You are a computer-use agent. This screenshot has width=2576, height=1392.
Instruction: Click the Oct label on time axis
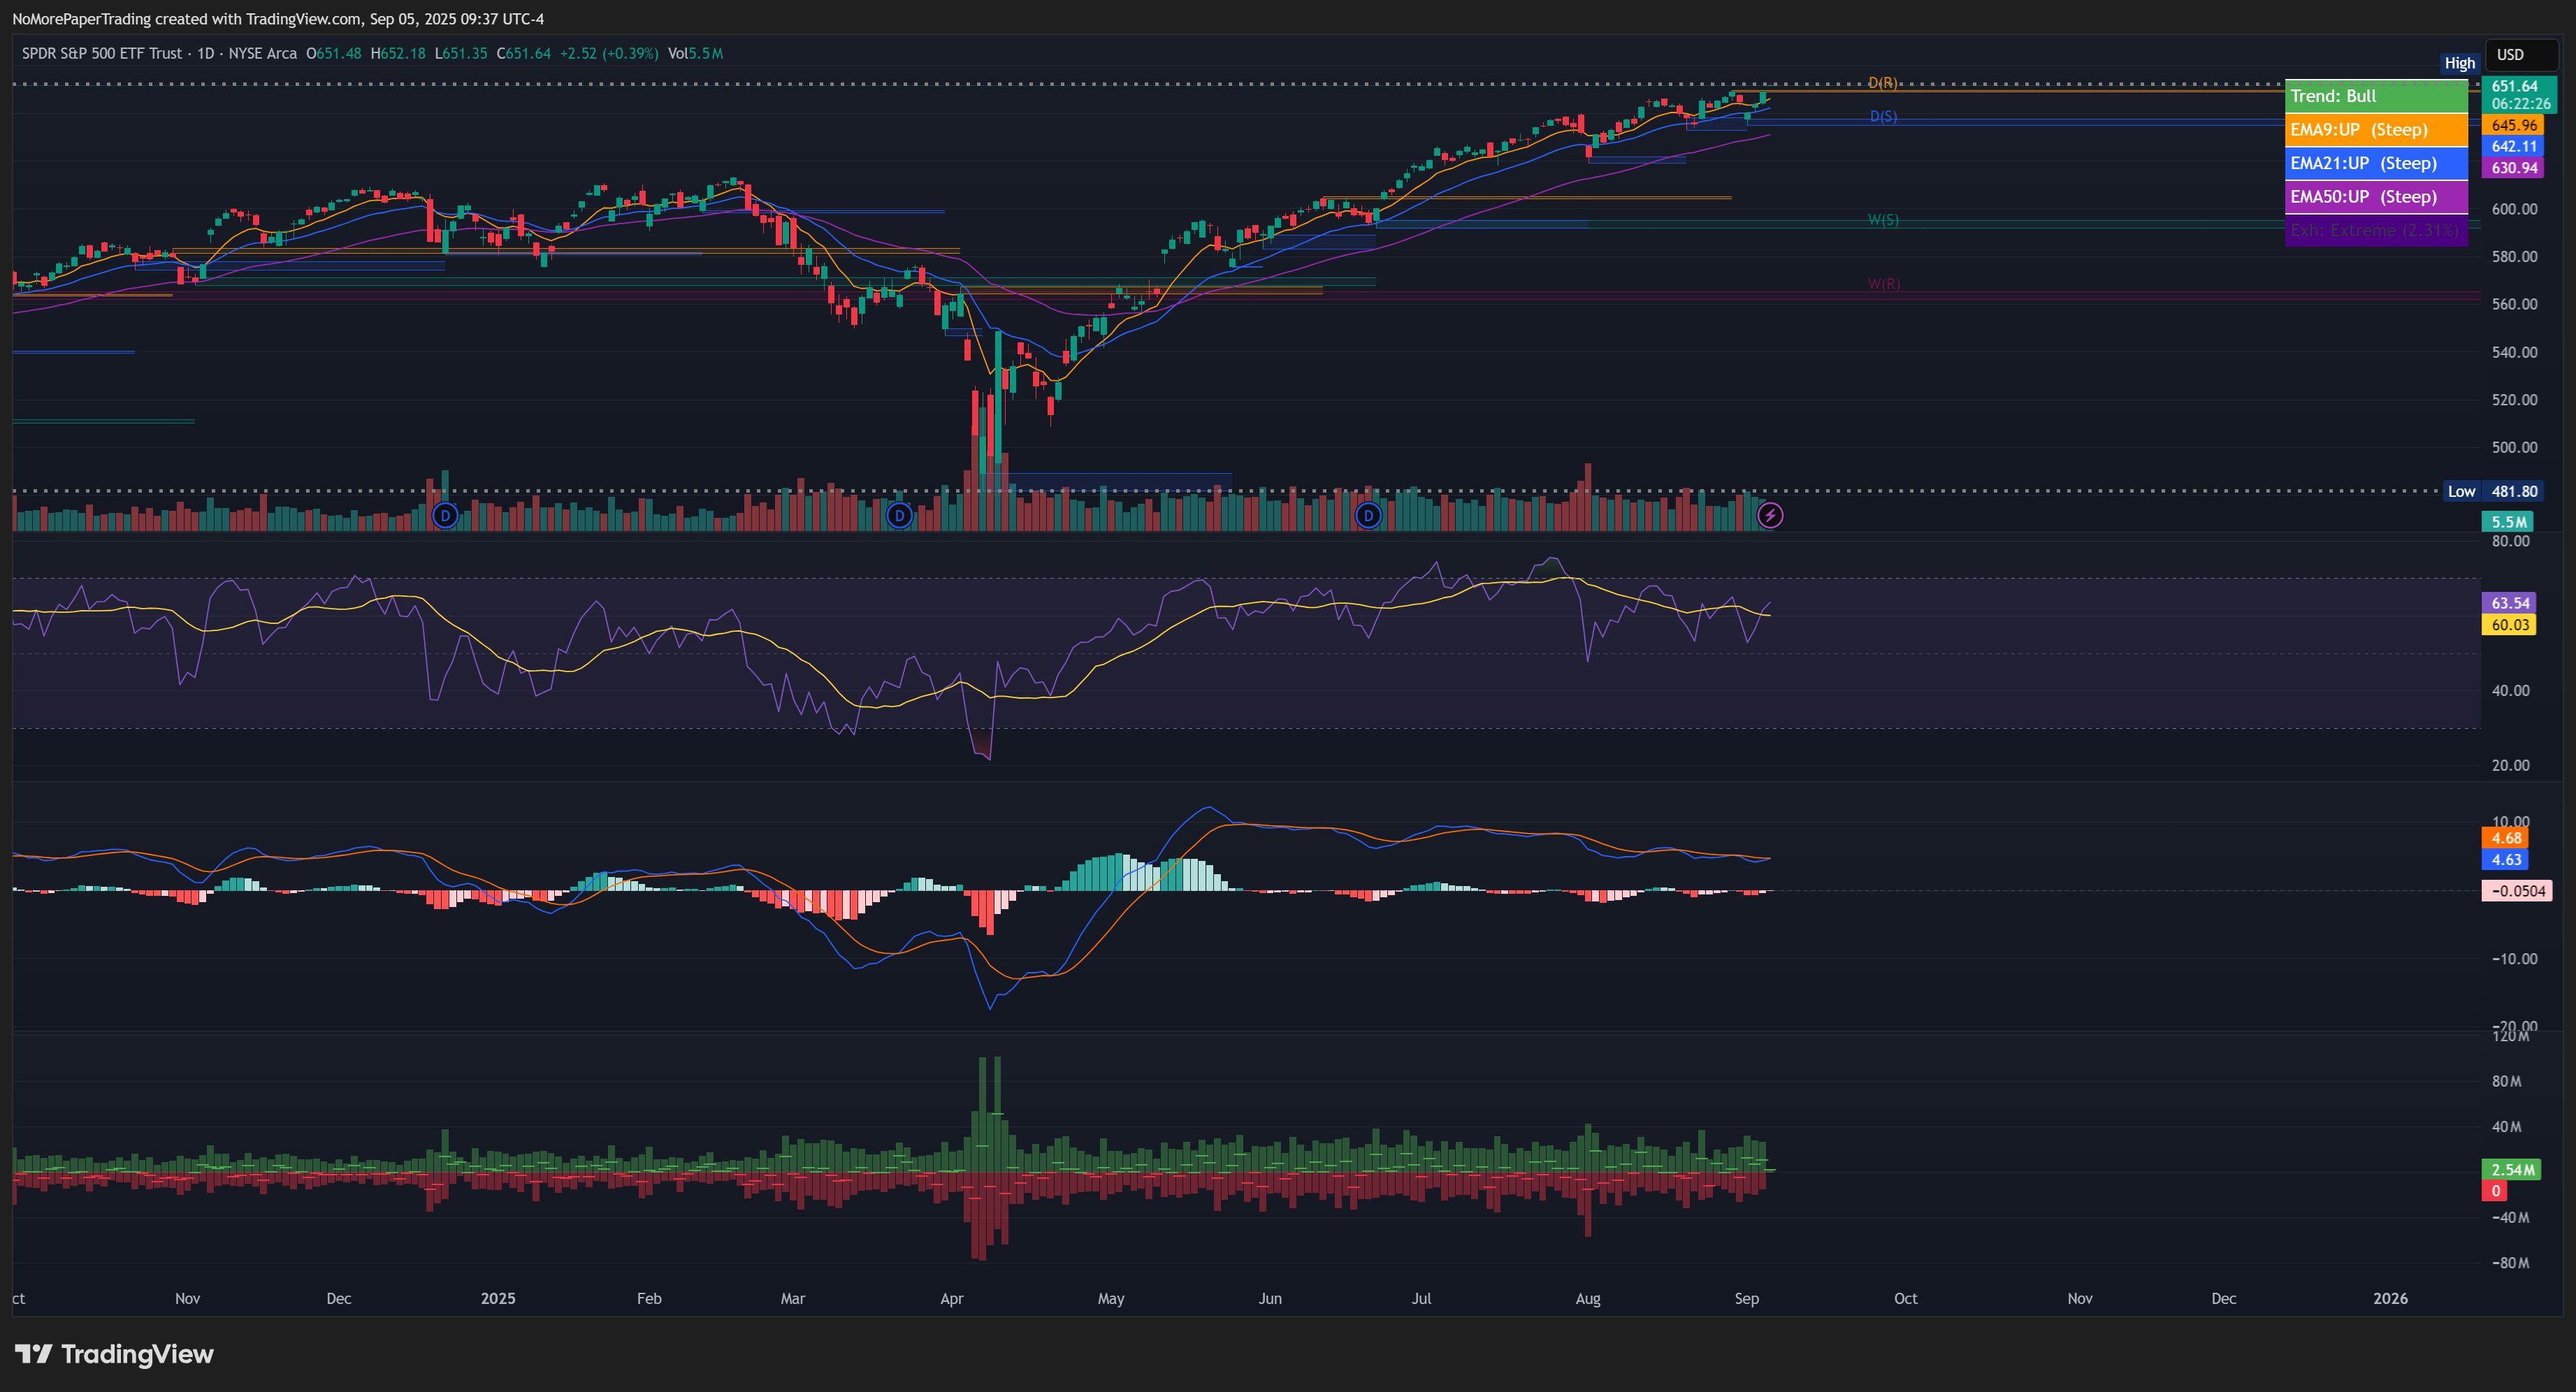pos(1905,1298)
